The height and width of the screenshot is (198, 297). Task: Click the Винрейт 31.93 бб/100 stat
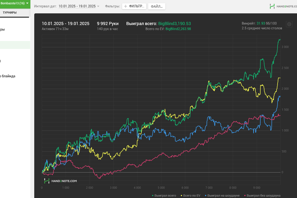259,23
